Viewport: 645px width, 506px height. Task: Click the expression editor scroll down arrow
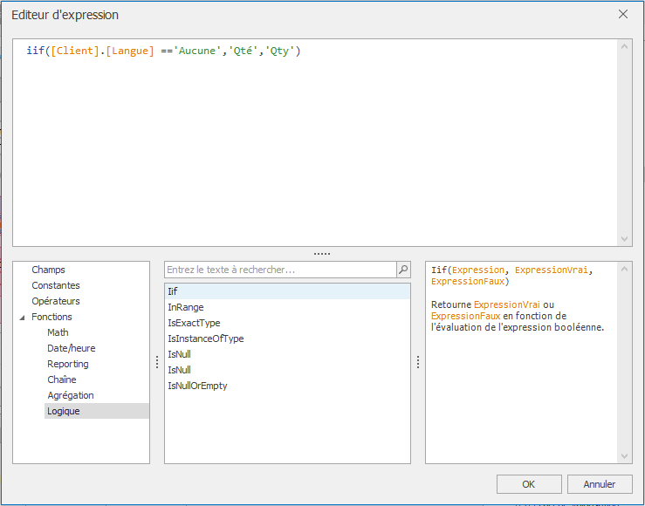pyautogui.click(x=625, y=238)
